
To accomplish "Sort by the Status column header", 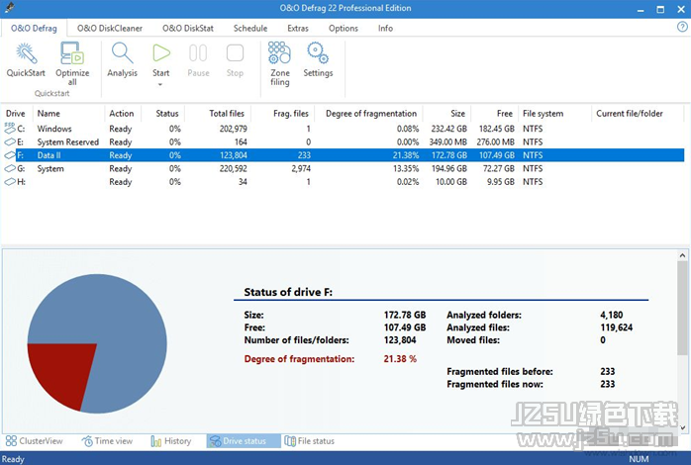I will (167, 113).
